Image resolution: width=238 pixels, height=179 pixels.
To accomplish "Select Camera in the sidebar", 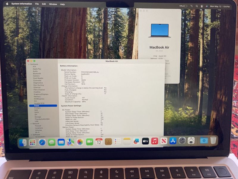I will (36, 76).
